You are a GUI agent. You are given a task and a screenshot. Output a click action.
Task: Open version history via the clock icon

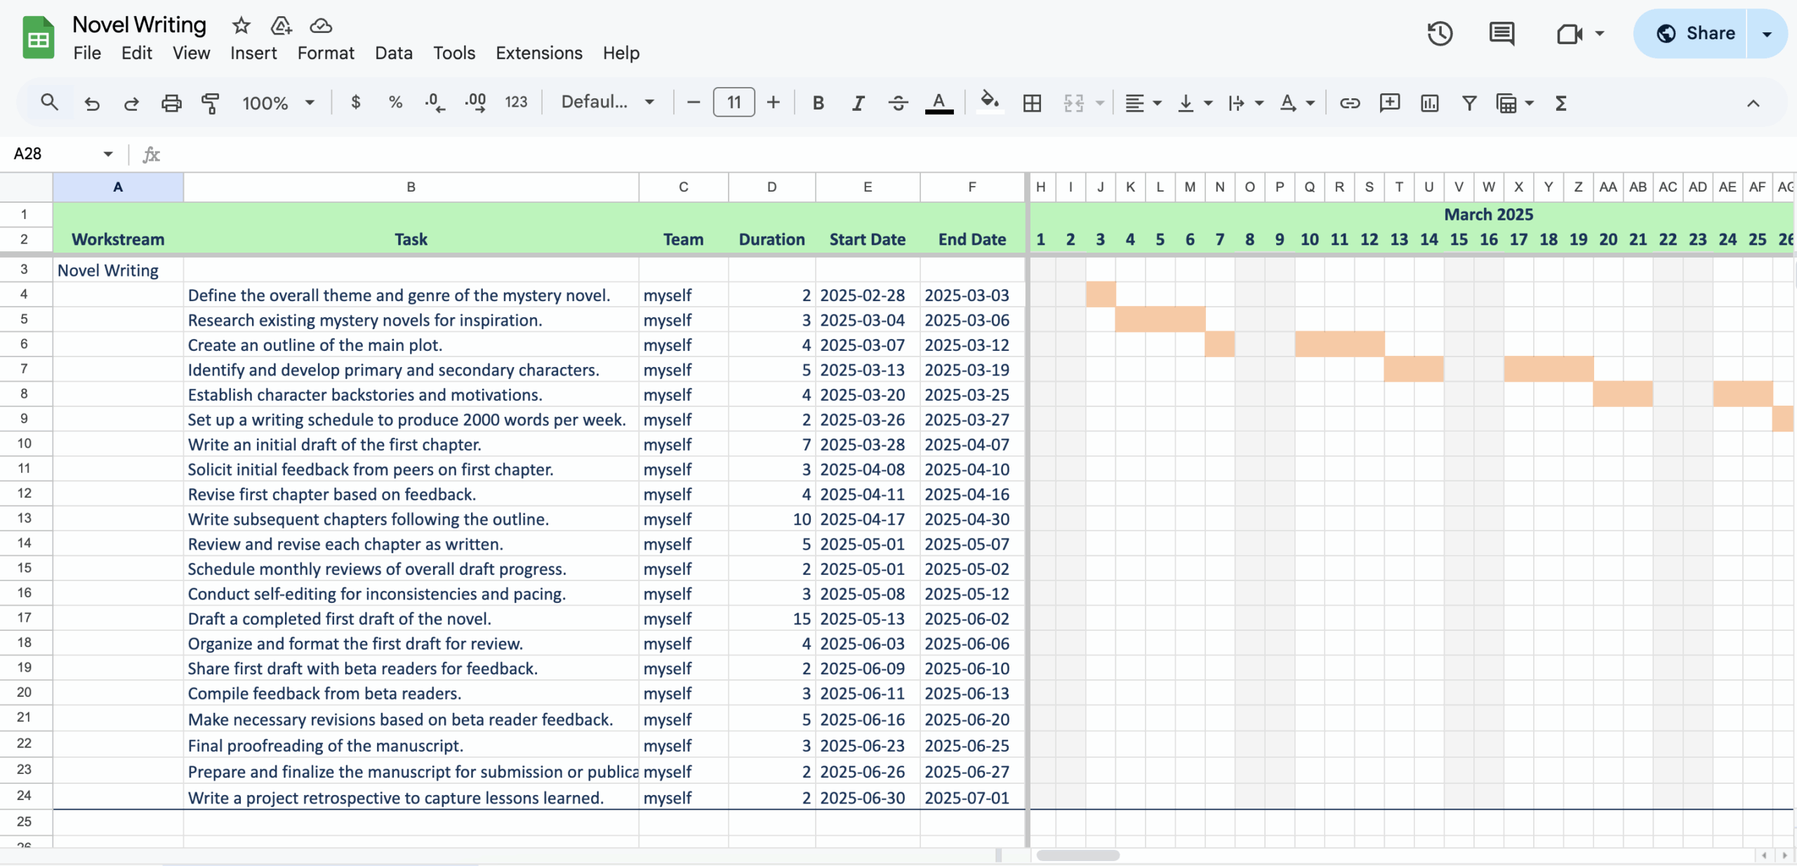tap(1438, 33)
